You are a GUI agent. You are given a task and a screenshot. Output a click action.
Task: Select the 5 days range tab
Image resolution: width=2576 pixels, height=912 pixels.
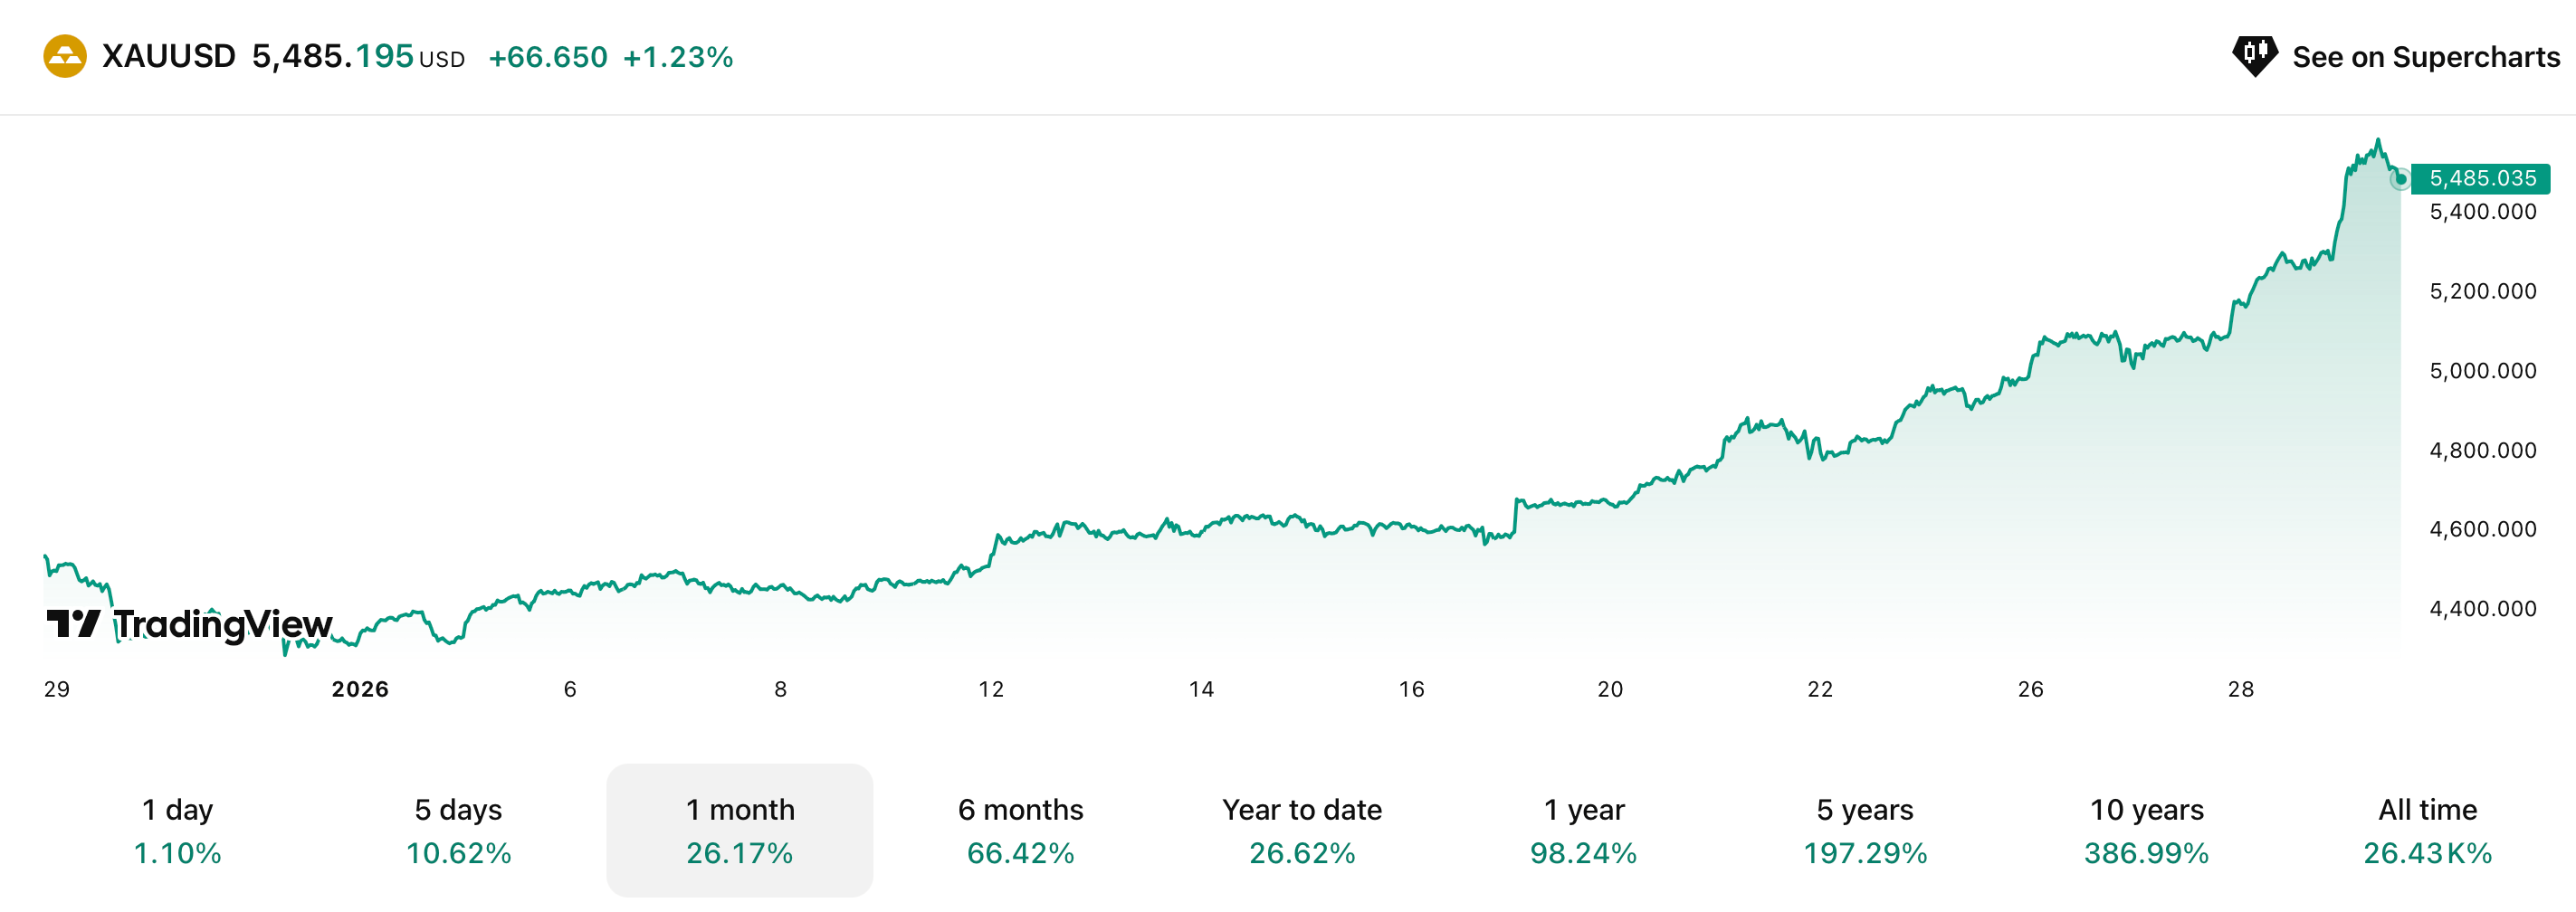click(x=458, y=830)
